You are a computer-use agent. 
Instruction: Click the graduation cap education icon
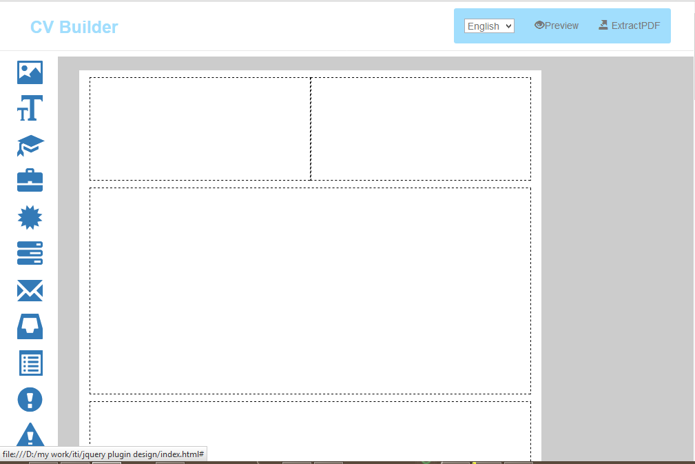pyautogui.click(x=30, y=145)
